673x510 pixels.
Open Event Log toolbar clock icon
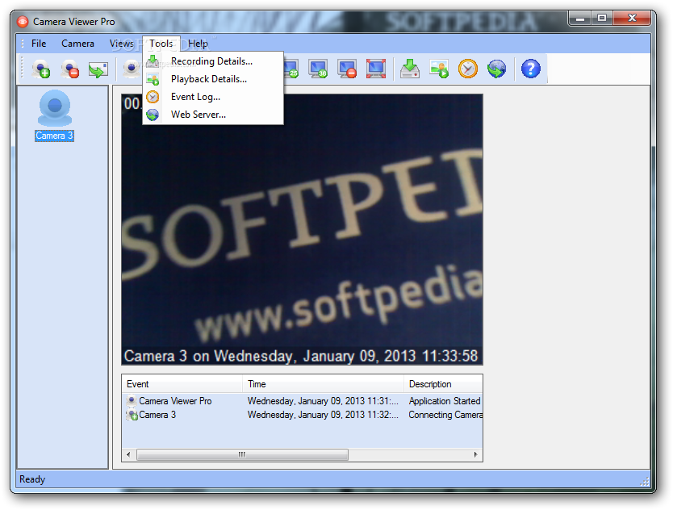tap(468, 69)
